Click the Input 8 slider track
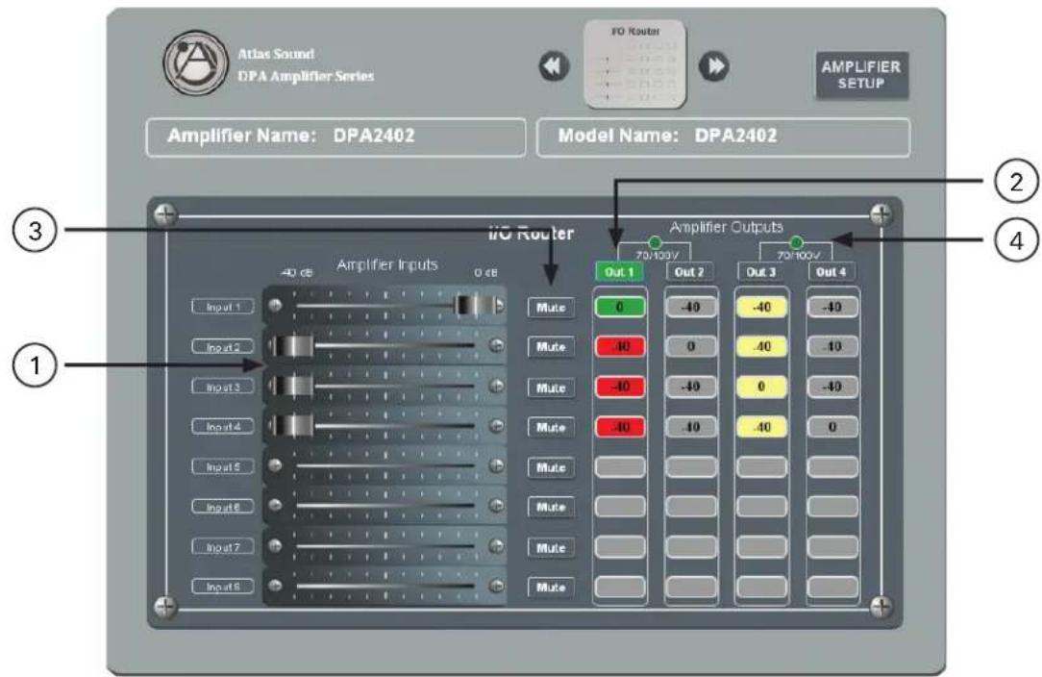The image size is (1042, 677). 385,586
